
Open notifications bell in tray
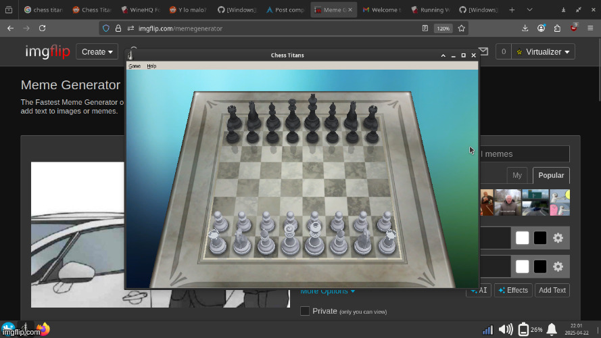(x=552, y=329)
